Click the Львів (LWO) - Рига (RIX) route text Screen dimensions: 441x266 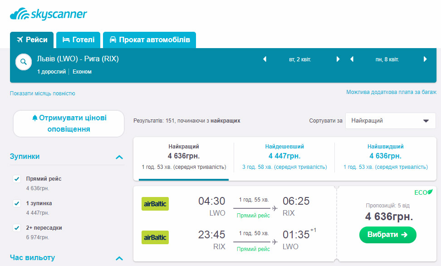point(78,59)
